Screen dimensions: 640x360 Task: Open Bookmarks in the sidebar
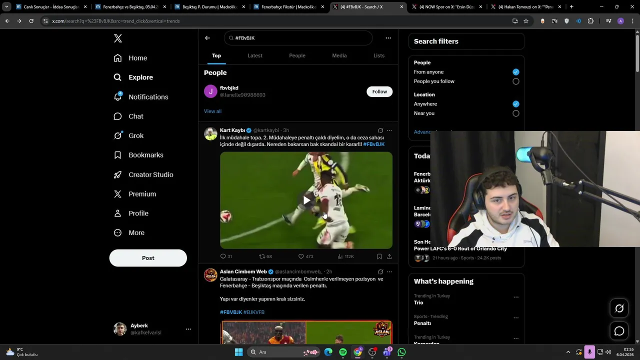coord(138,155)
